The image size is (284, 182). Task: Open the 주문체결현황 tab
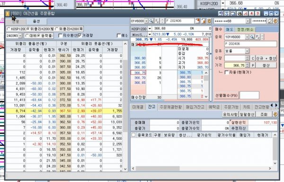170,107
